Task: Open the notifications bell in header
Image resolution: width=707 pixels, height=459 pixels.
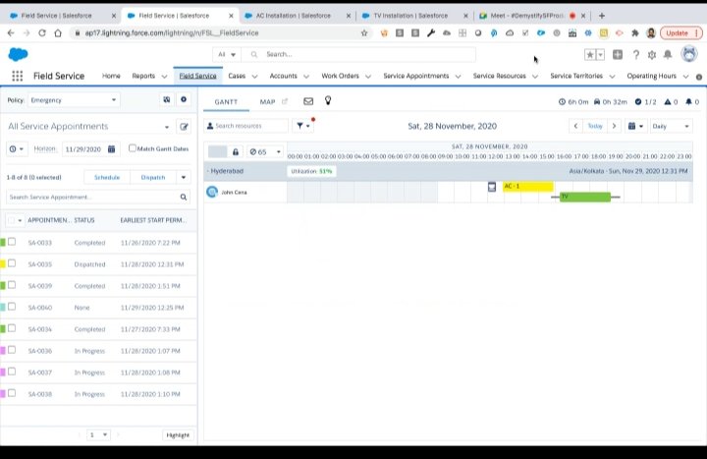Action: point(668,55)
